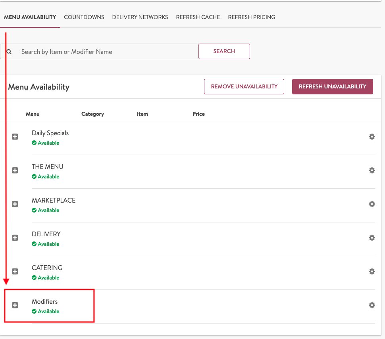The width and height of the screenshot is (385, 339).
Task: Open the Delivery Networks tab
Action: [x=140, y=17]
